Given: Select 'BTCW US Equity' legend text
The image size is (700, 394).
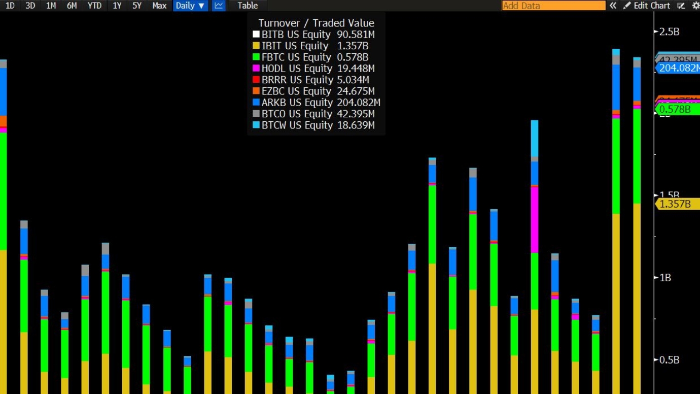Looking at the screenshot, I should 297,125.
